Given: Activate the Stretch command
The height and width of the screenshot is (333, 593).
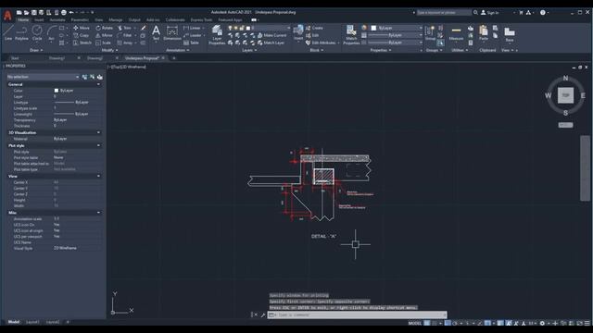Looking at the screenshot, I should coord(82,43).
